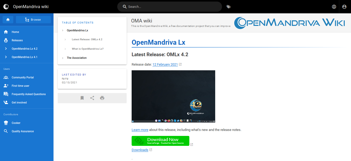
Task: Expand the OpenMandriva Lx 4.2 chevron
Action: 6,49
